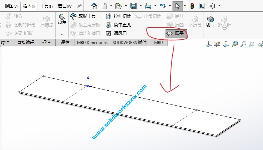Click the Zoom to Fit magnifier icon
This screenshot has height=150, width=263.
pos(243,44)
